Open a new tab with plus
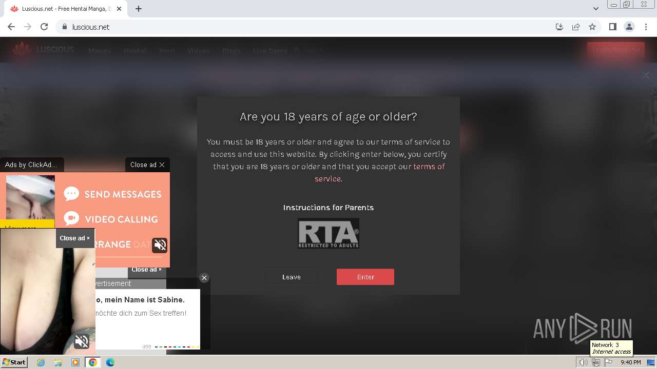657x369 pixels. click(139, 9)
